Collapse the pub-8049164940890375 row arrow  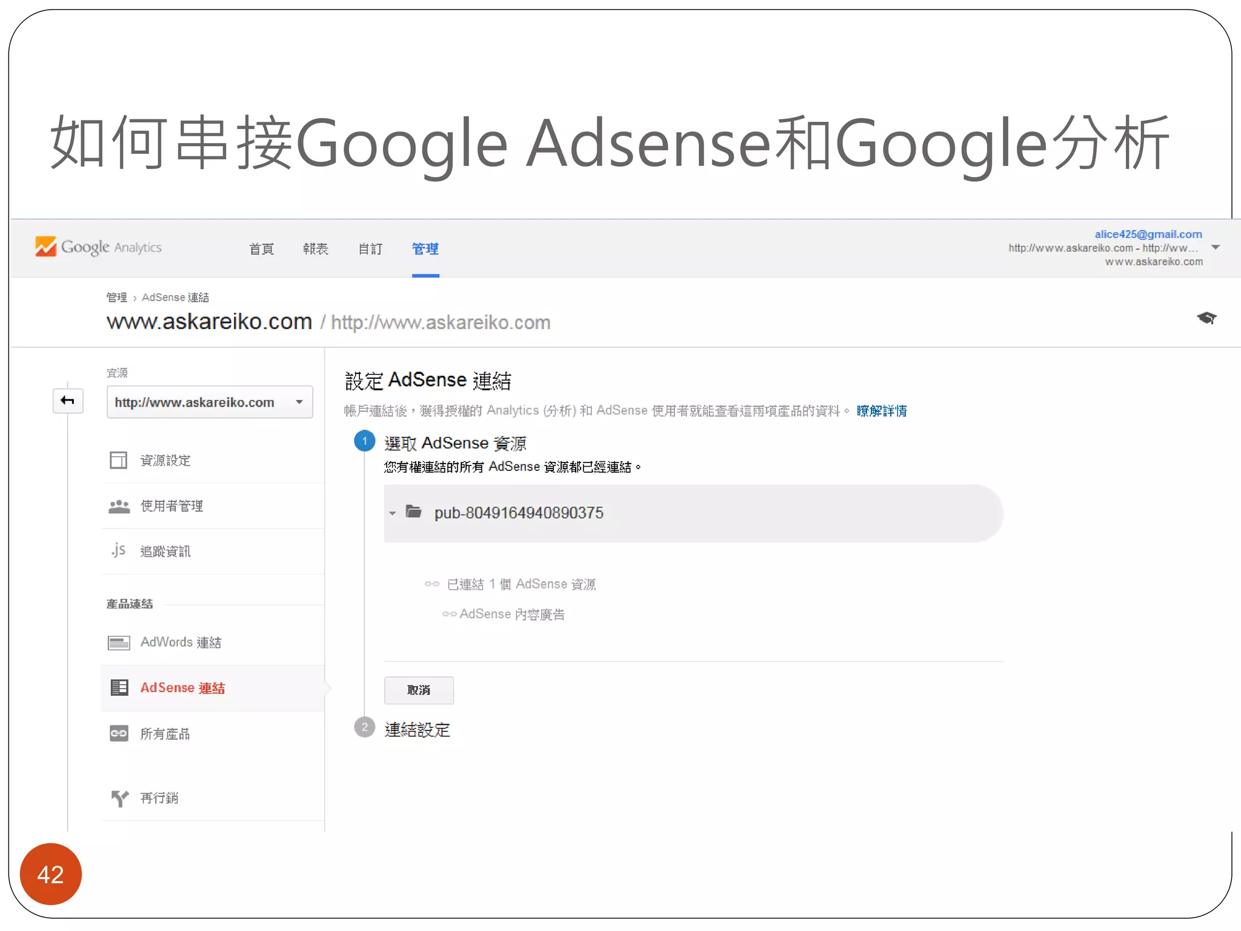tap(393, 513)
